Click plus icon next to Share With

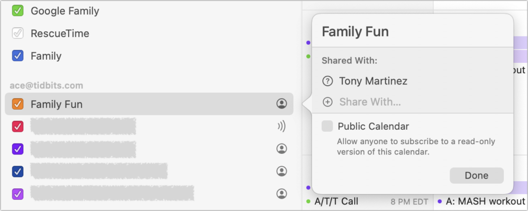327,102
